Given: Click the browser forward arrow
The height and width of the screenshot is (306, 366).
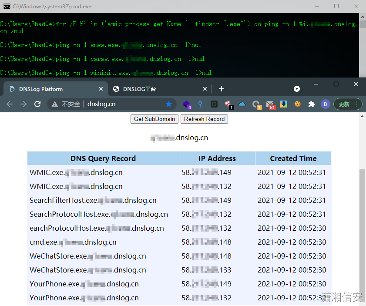Looking at the screenshot, I should [24, 104].
